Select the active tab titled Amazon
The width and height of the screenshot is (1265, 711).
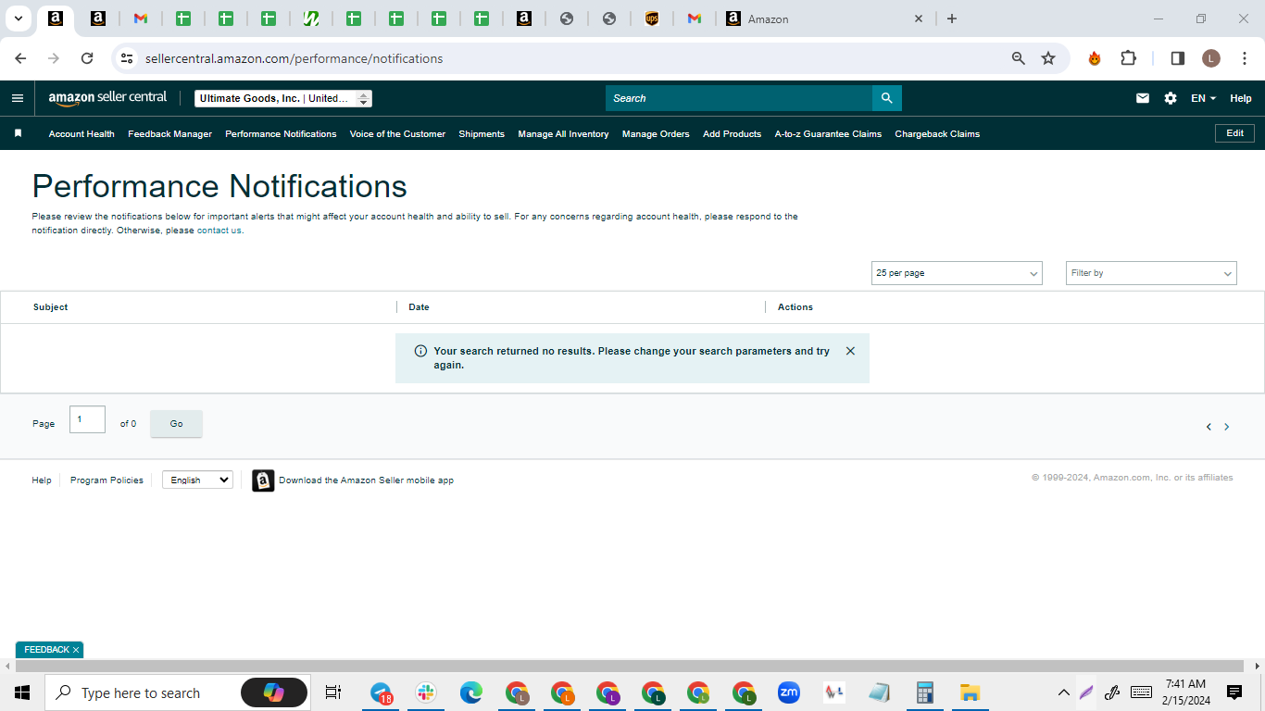(x=826, y=19)
